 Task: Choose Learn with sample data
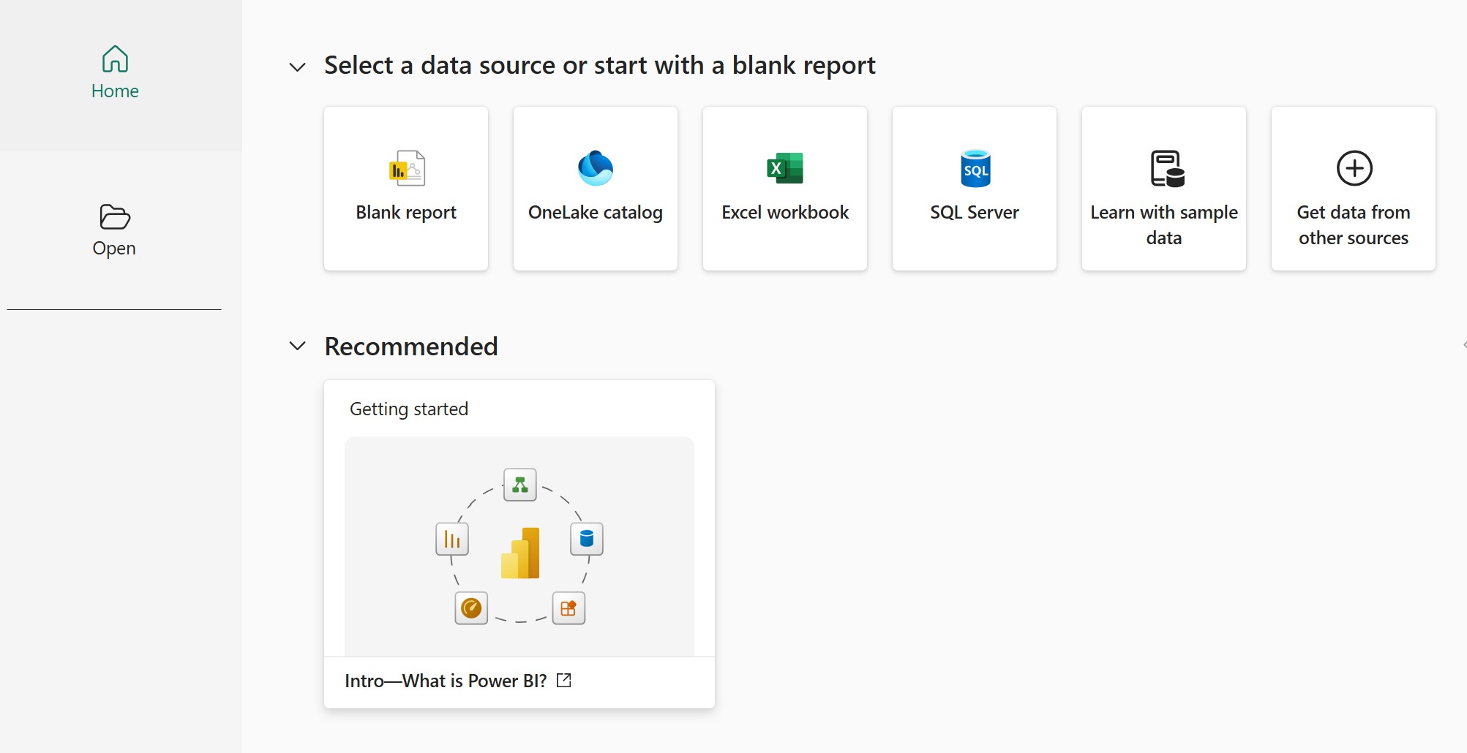[x=1163, y=189]
